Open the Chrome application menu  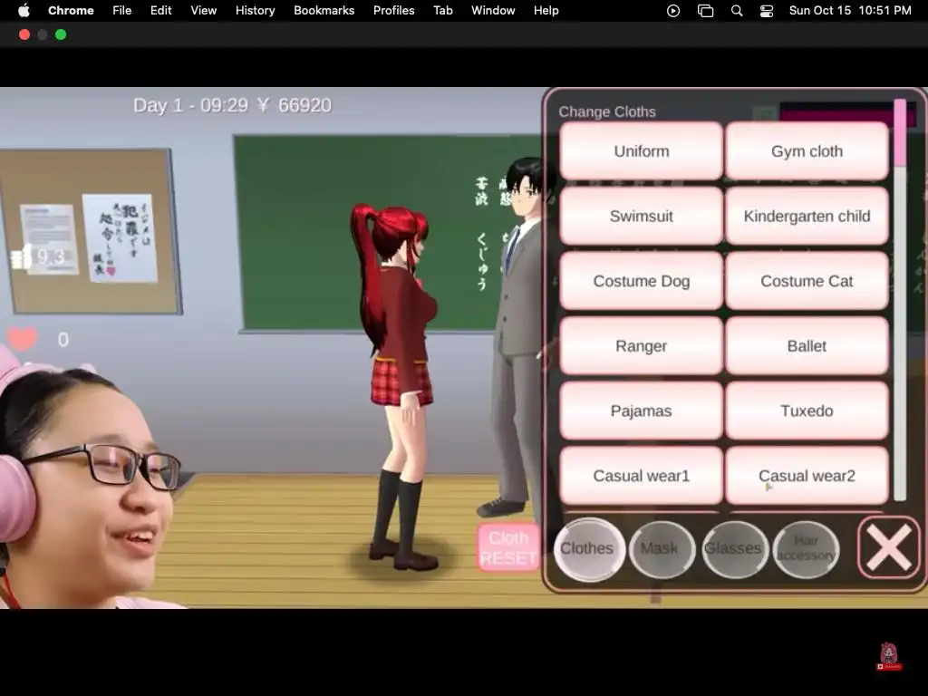tap(71, 10)
